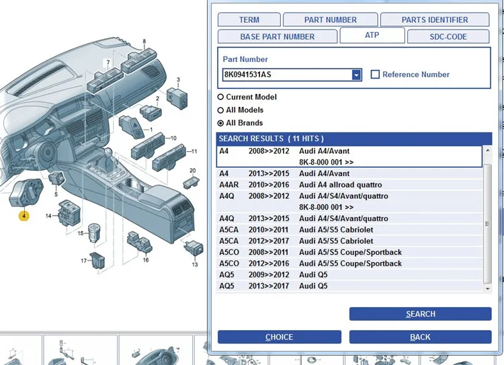Switch to the PART NUMBER tab
Viewport: 504px width, 365px height.
click(x=331, y=19)
